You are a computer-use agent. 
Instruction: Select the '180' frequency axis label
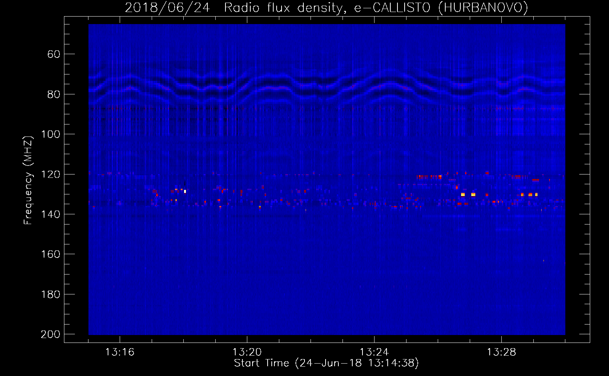pos(50,294)
